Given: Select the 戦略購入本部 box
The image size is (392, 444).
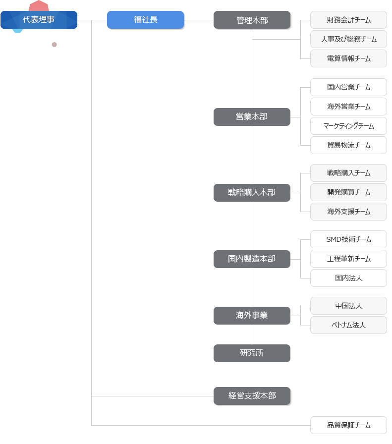Looking at the screenshot, I should [x=252, y=193].
